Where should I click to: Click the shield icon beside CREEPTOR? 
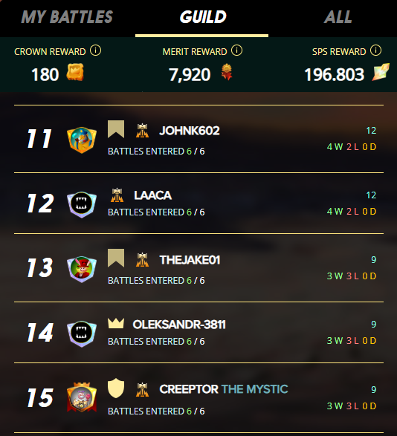tap(116, 388)
